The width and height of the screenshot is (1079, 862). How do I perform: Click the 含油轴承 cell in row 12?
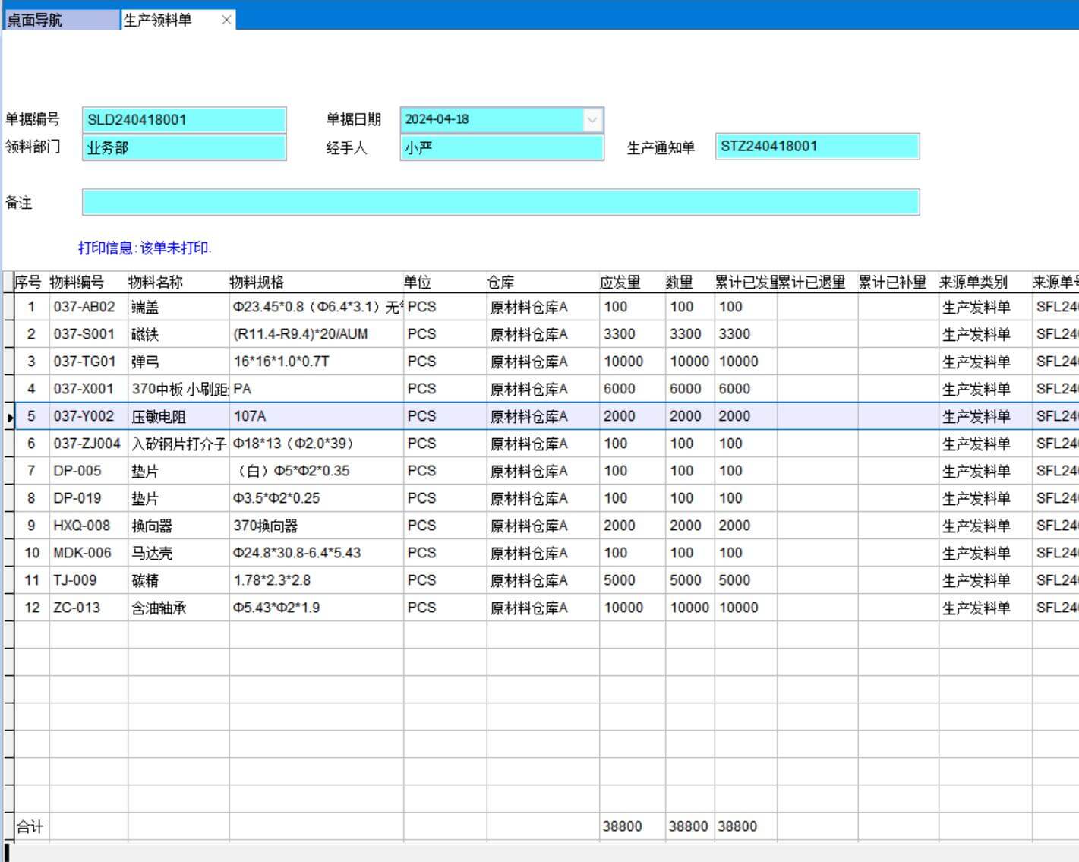(x=159, y=608)
